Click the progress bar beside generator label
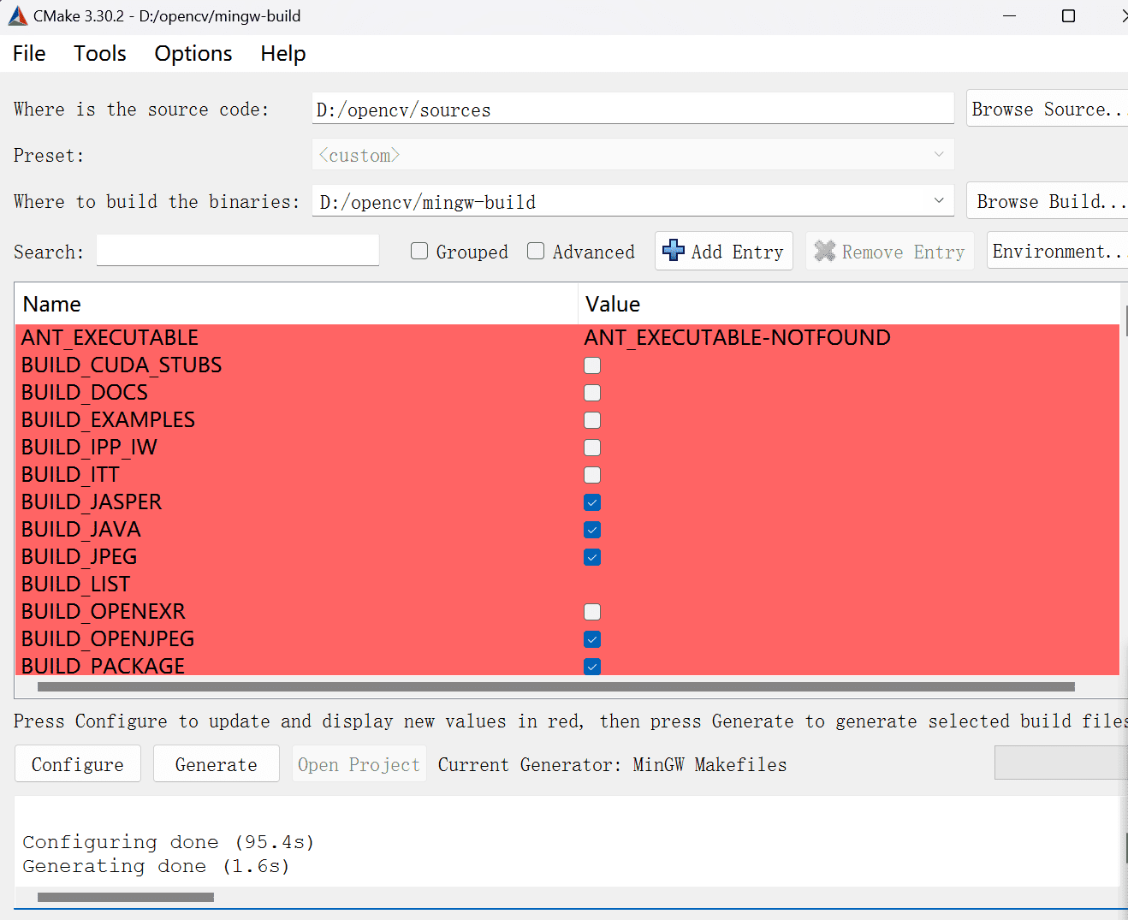The height and width of the screenshot is (920, 1128). click(x=1061, y=763)
